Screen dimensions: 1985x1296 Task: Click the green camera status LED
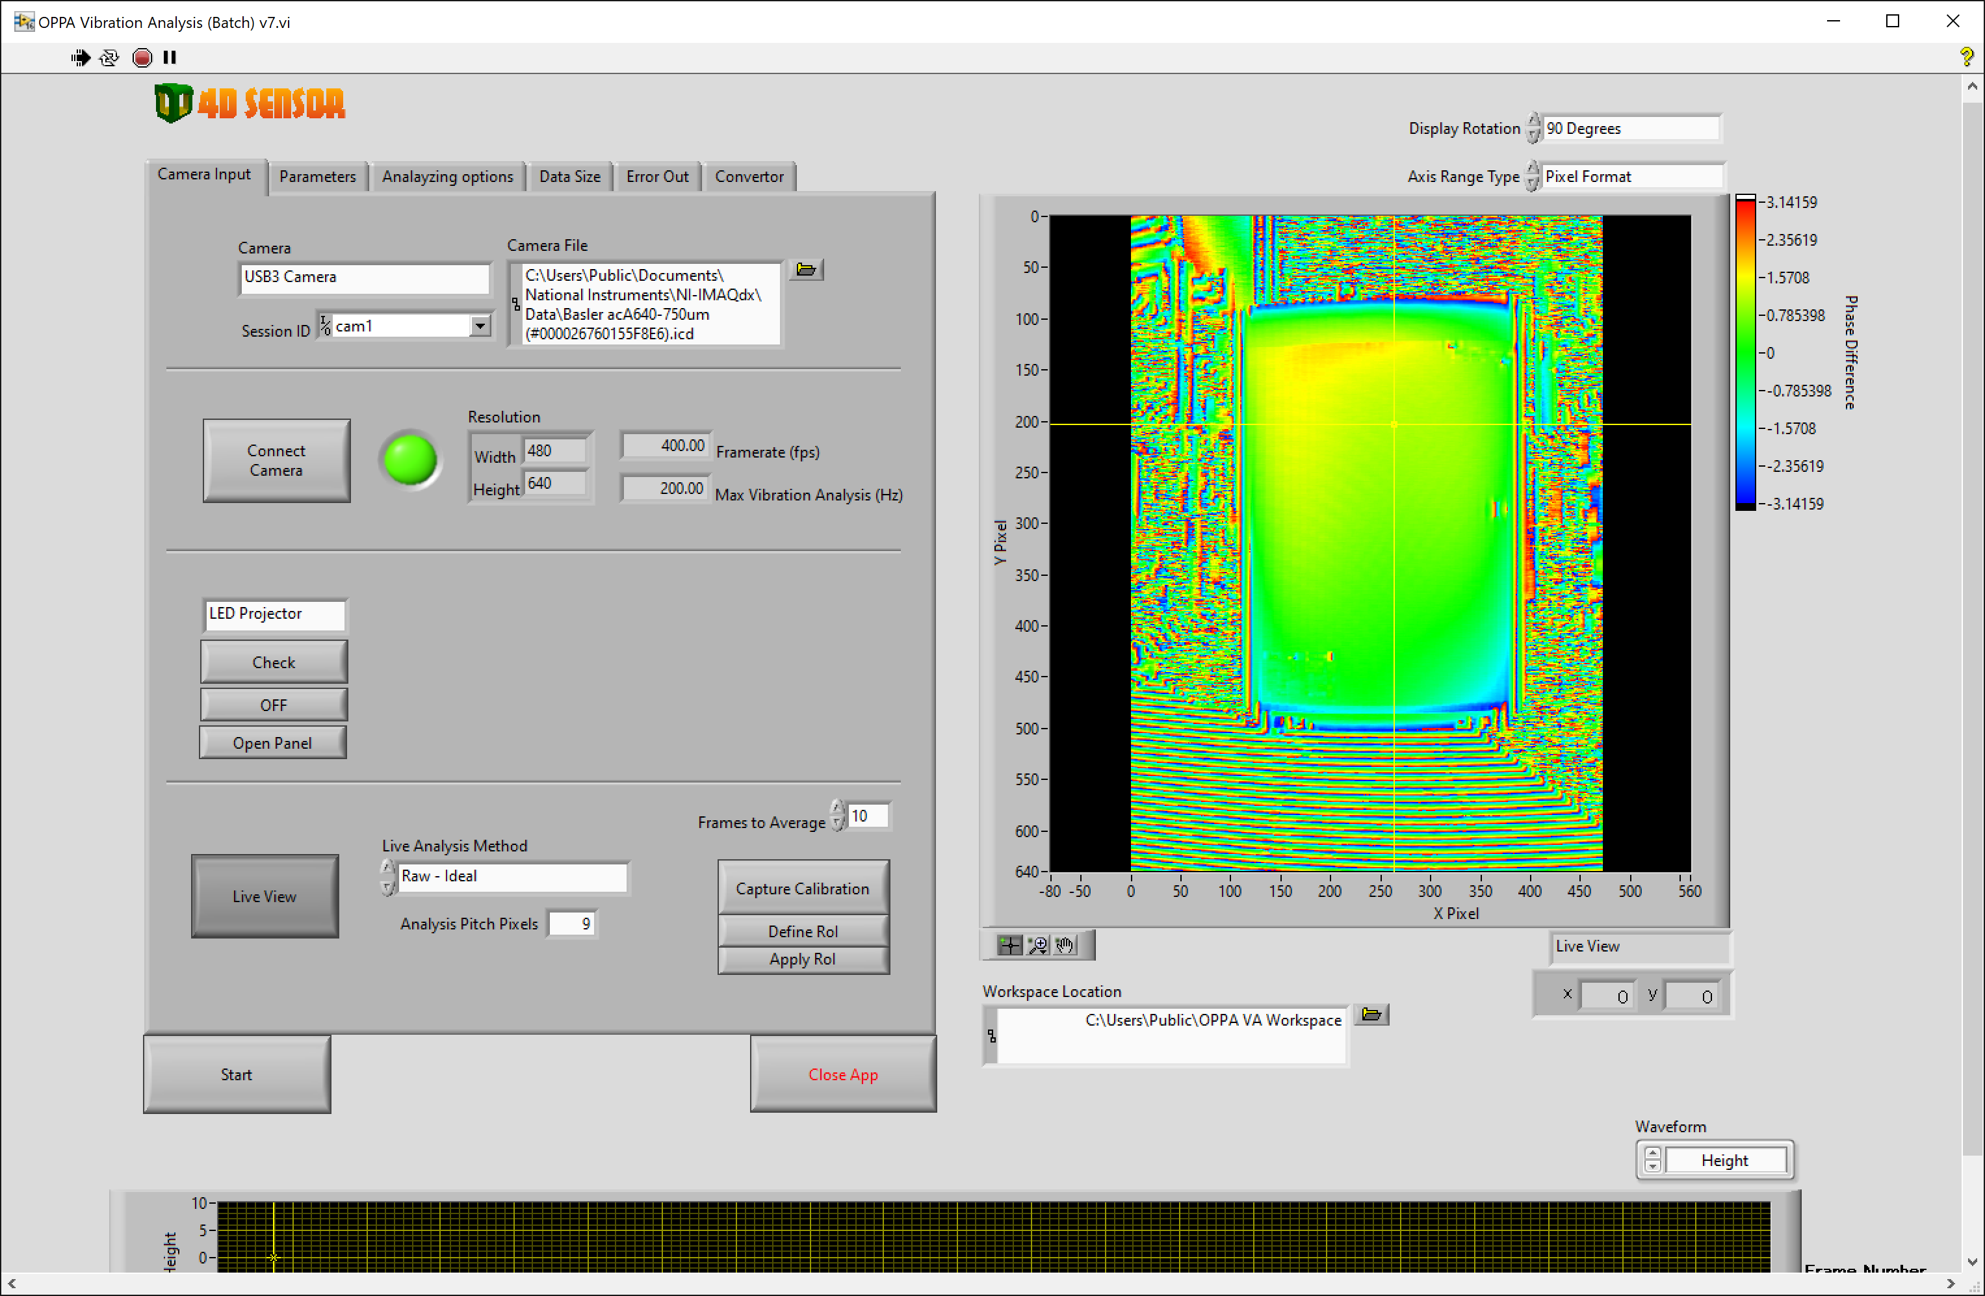[x=409, y=460]
